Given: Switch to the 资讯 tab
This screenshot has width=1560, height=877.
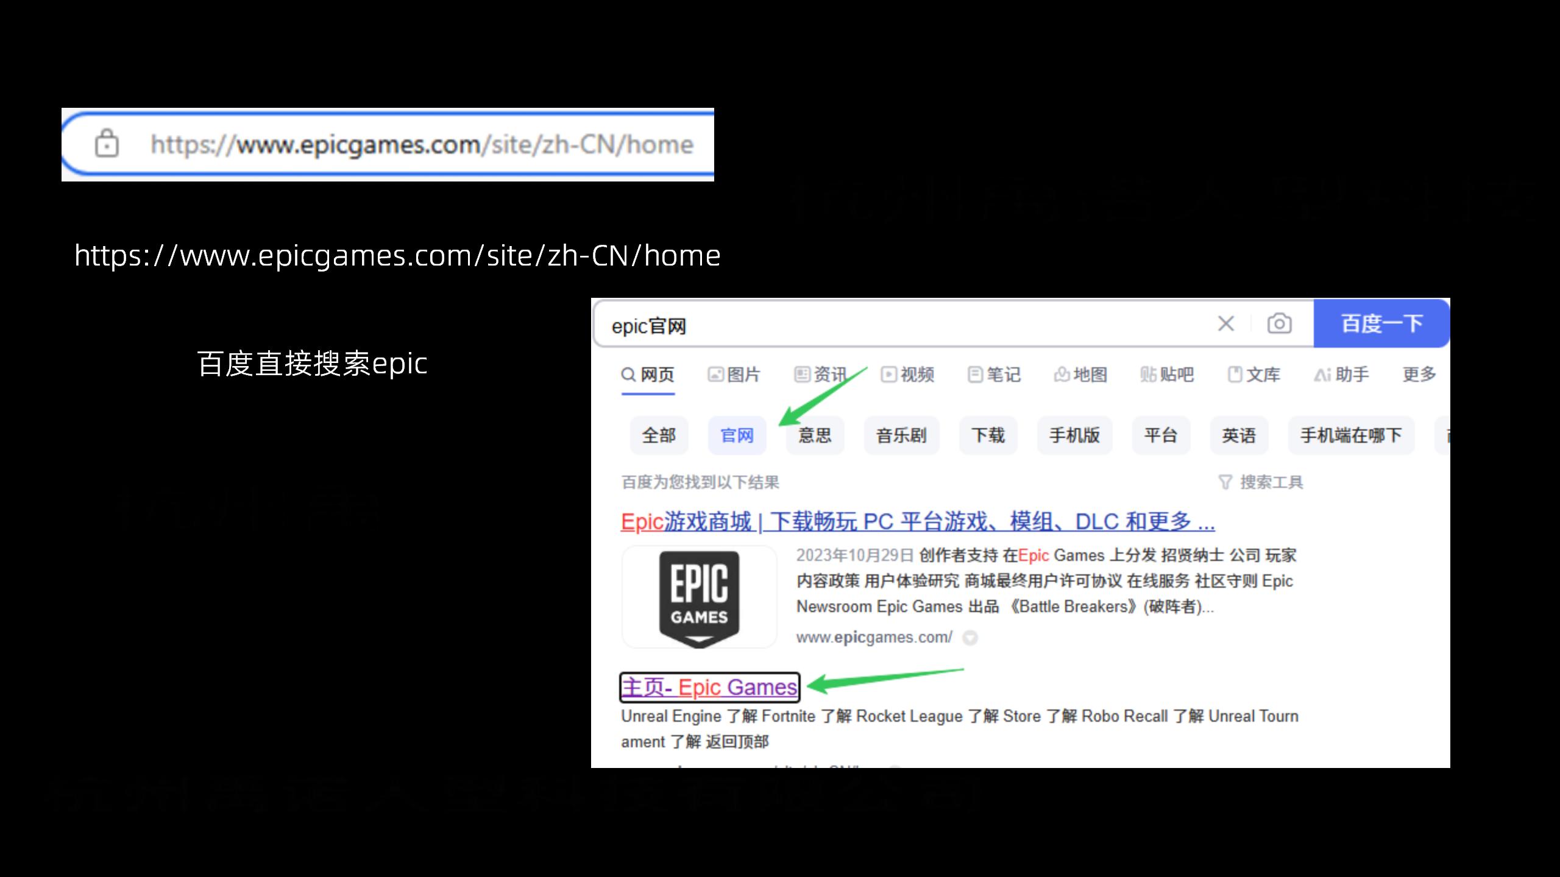Looking at the screenshot, I should pos(821,375).
